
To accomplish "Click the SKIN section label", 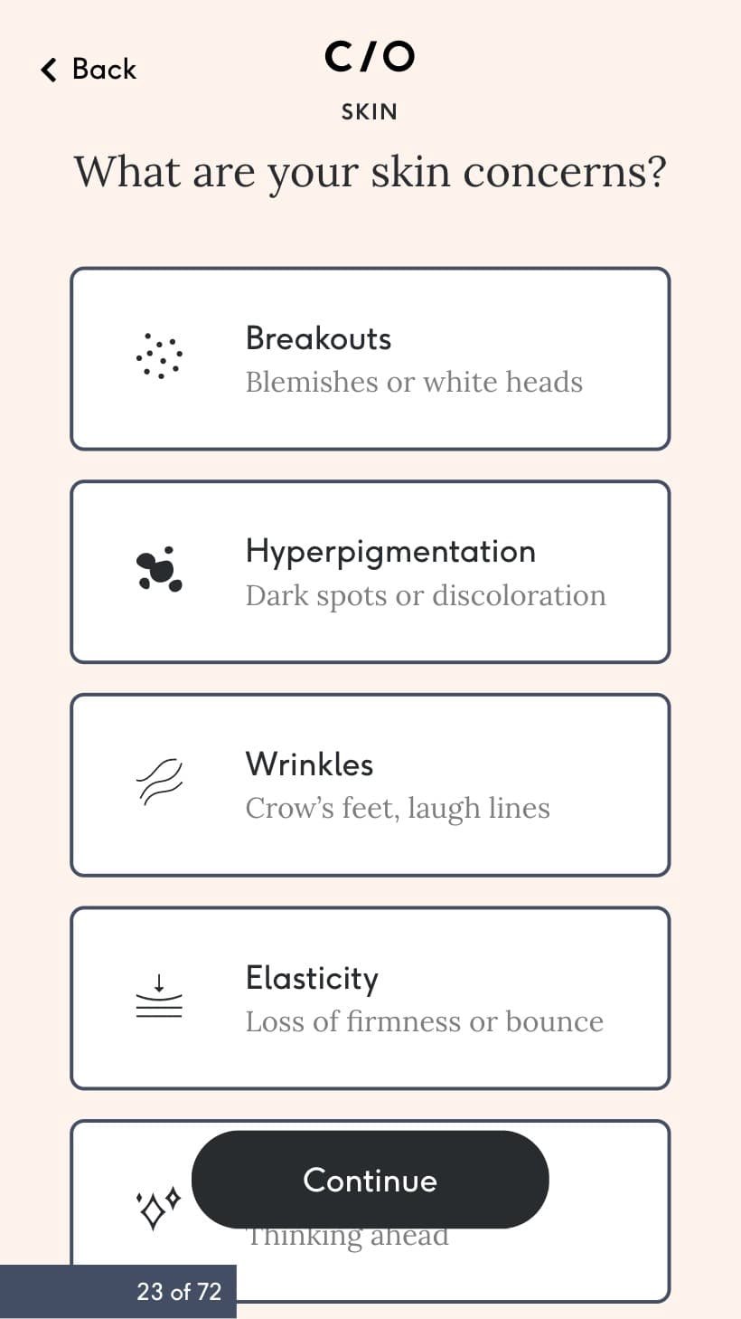I will 370,111.
